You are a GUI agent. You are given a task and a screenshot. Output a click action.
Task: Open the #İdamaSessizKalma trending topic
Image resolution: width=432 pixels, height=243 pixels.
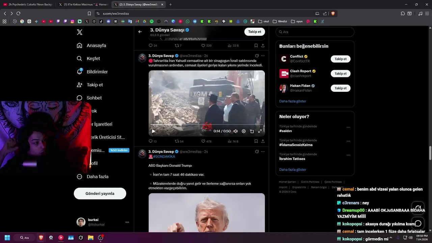click(x=296, y=145)
